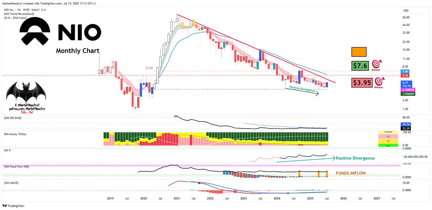This screenshot has height=210, width=432.
Task: Click the 2020 label on the time axis
Action: click(x=143, y=198)
